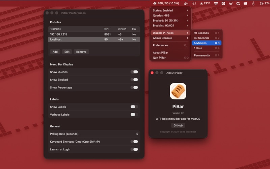Select About PiBar menu entry
This screenshot has height=169, width=270.
tap(170, 53)
